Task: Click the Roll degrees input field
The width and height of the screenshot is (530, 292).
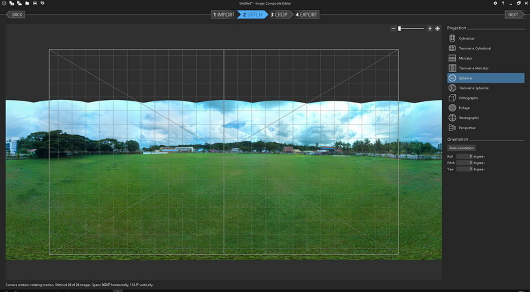Action: click(x=464, y=156)
